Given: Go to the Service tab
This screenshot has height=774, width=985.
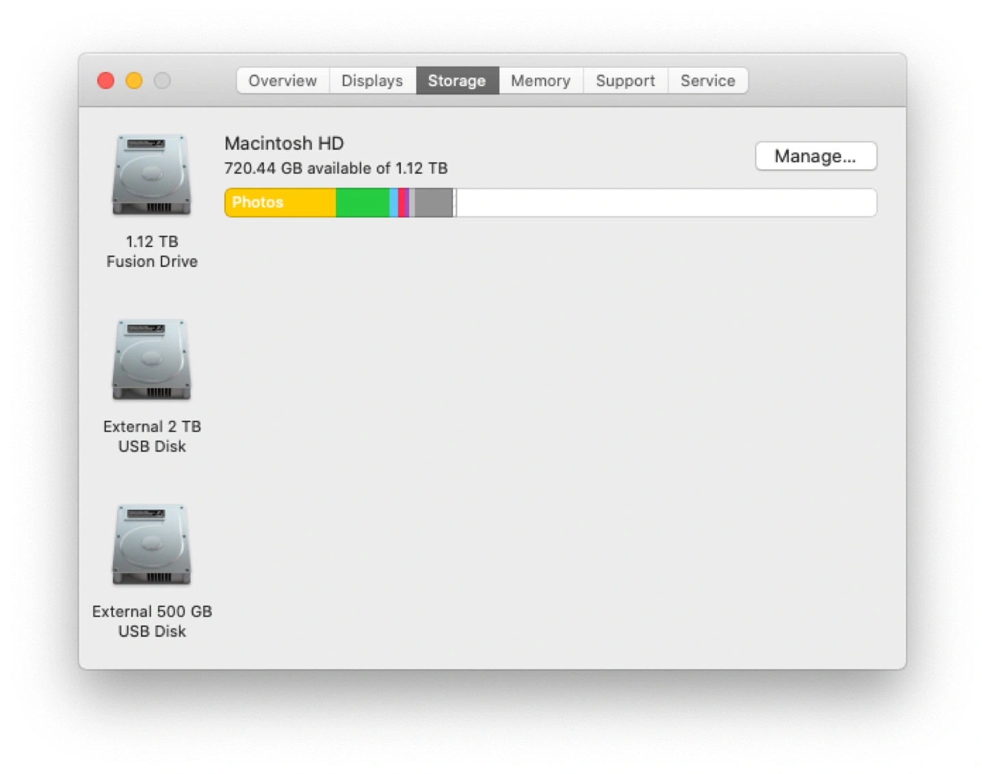Looking at the screenshot, I should coord(708,81).
